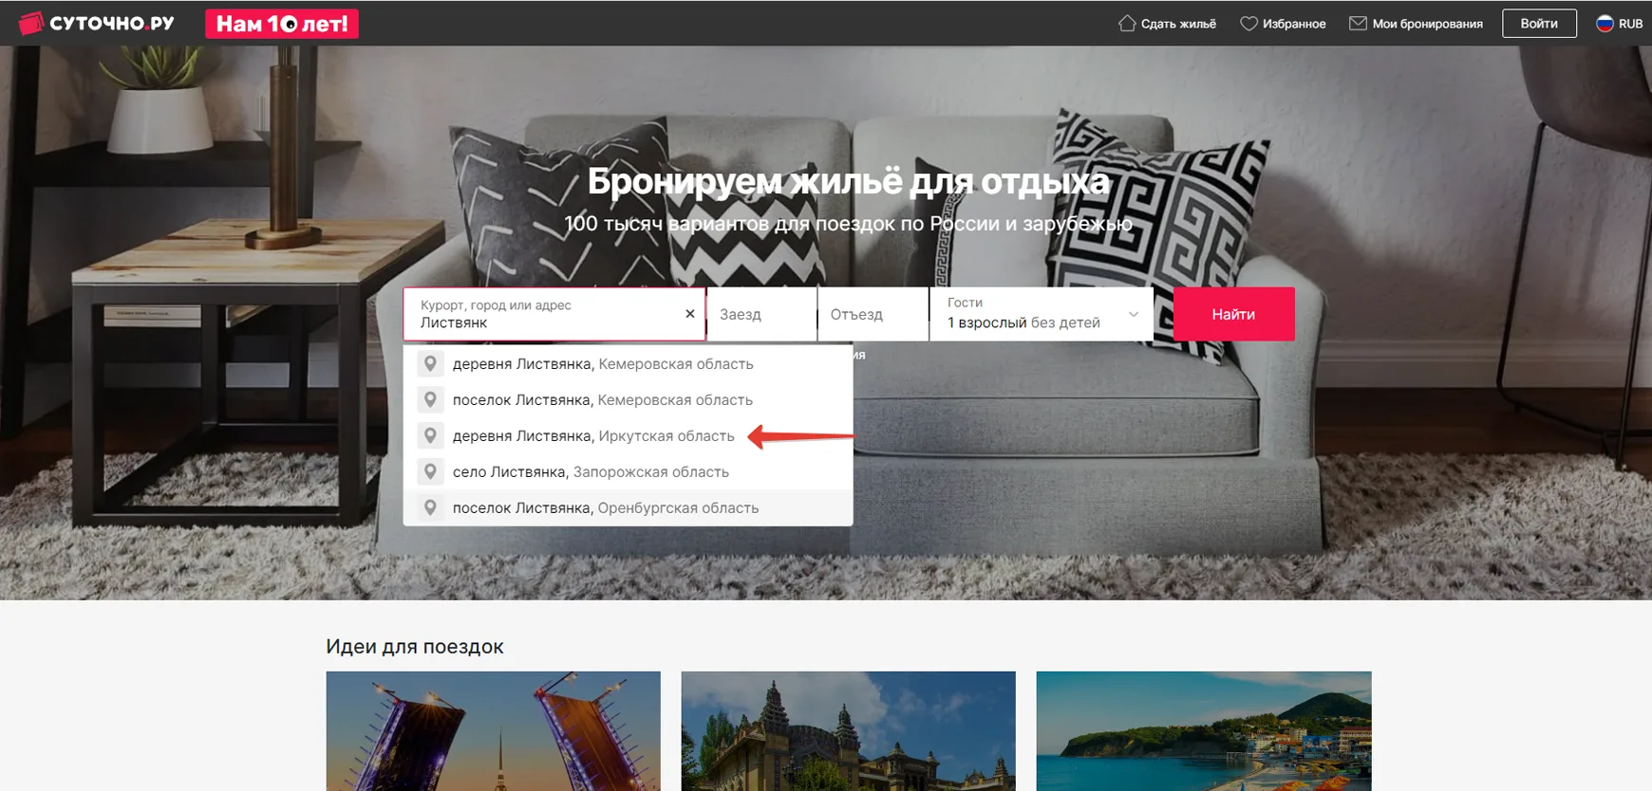This screenshot has height=791, width=1652.
Task: Click pin icon beside Оренбургская область suggestion
Action: [430, 508]
